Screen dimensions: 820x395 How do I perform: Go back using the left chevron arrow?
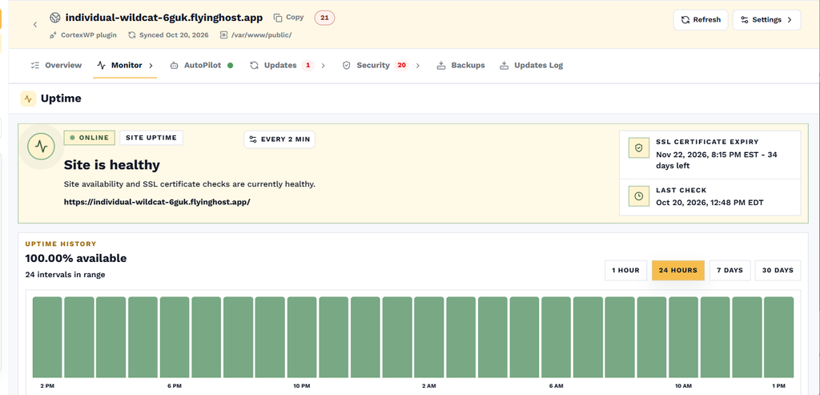point(35,25)
